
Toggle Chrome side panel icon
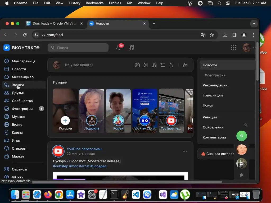(234, 35)
